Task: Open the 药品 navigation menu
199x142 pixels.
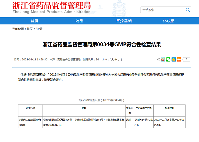Action: [79, 21]
